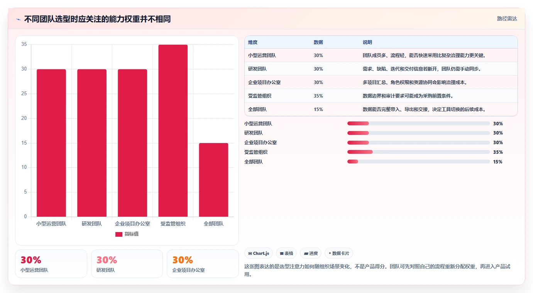The width and height of the screenshot is (533, 293).
Task: Click the 研发团队 x-axis label
Action: pyautogui.click(x=92, y=224)
